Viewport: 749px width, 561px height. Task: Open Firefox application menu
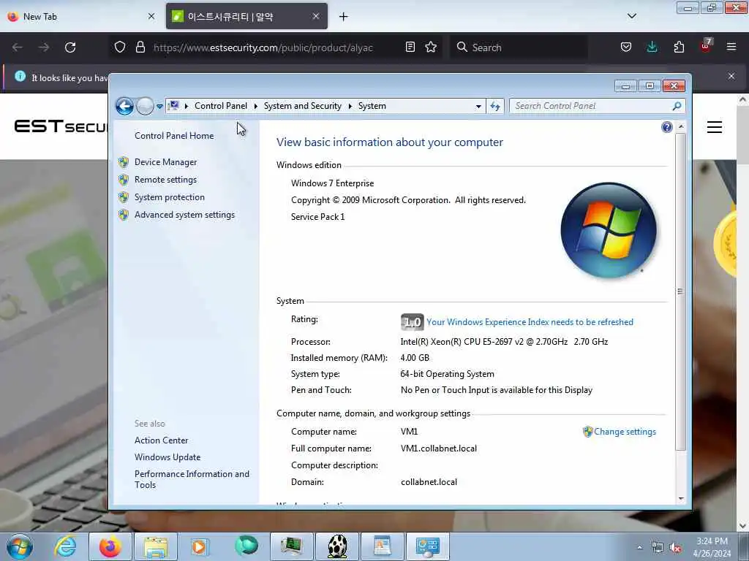point(731,47)
